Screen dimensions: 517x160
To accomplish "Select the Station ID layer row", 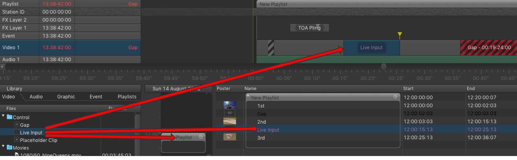I will click(x=70, y=12).
